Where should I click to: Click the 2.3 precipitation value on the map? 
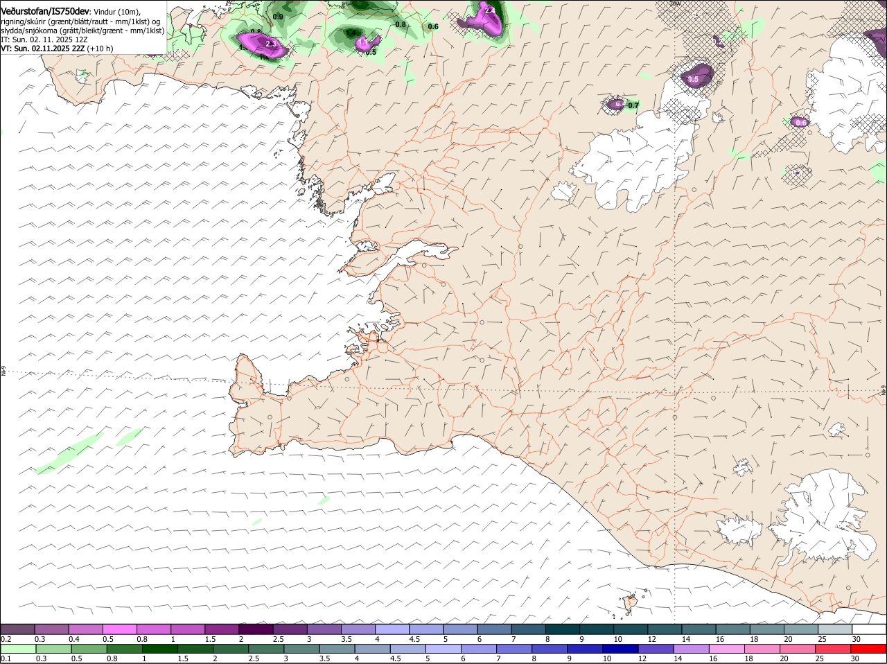tap(271, 44)
